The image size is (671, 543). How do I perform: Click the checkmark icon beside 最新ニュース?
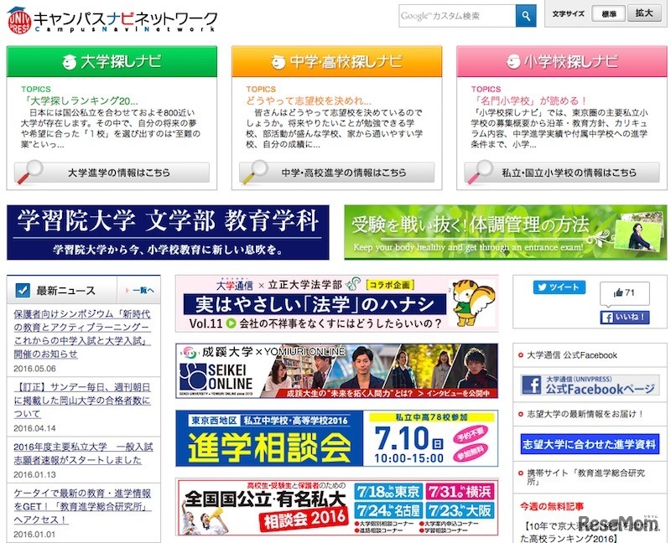click(x=23, y=290)
